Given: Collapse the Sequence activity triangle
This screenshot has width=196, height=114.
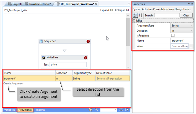Looking at the screenshot, I should (65, 51).
